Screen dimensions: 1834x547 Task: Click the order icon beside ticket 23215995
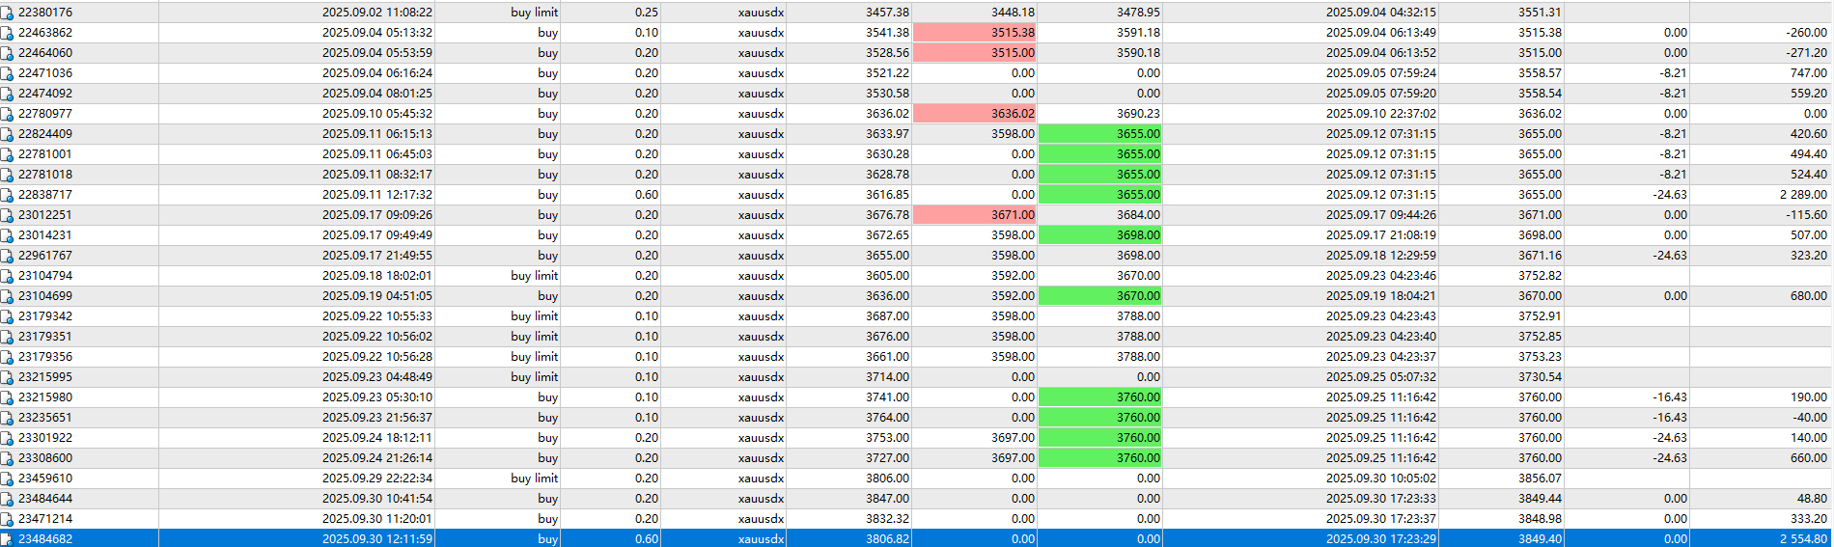click(7, 377)
